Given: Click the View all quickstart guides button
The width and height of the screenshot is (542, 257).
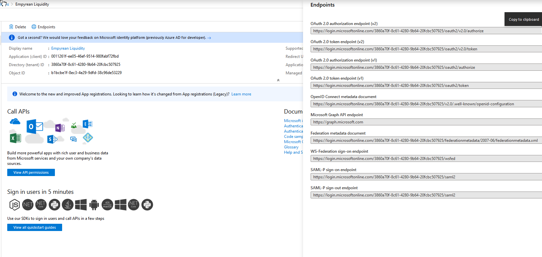Looking at the screenshot, I should tap(35, 227).
